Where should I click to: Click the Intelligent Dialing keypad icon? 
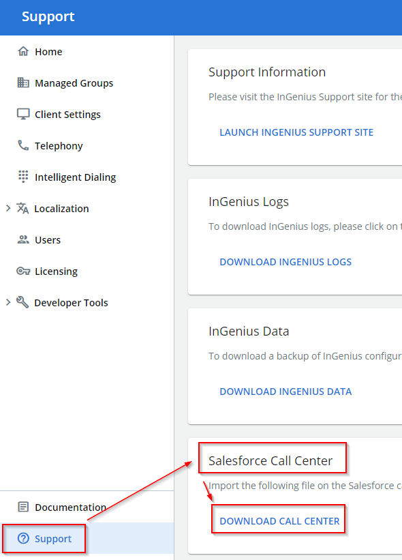[23, 177]
